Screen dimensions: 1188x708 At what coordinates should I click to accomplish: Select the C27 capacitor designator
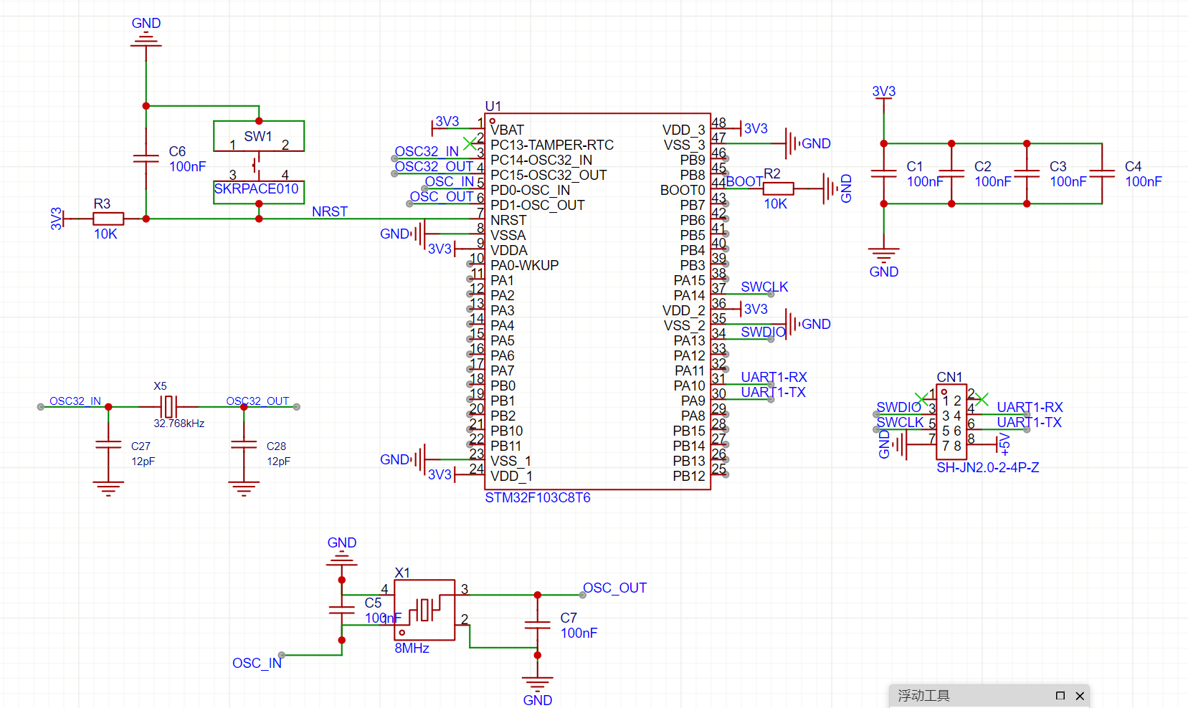[141, 446]
